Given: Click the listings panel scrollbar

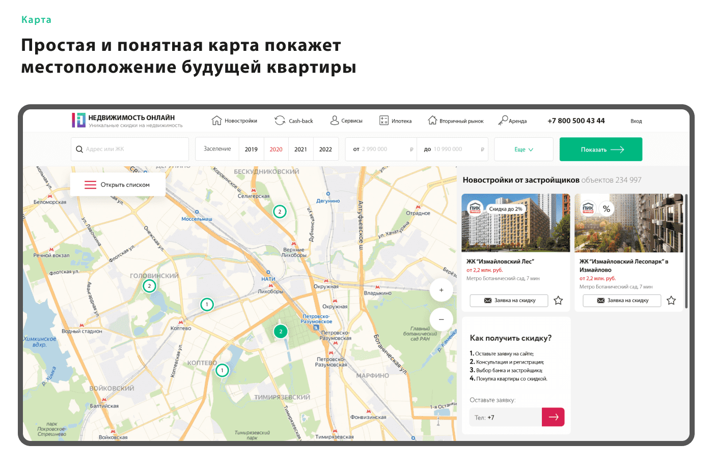Looking at the screenshot, I should tap(686, 251).
